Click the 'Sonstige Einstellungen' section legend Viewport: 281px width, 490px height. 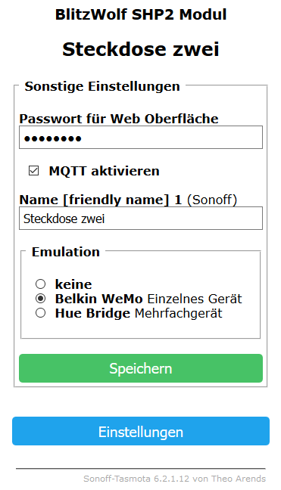(102, 86)
